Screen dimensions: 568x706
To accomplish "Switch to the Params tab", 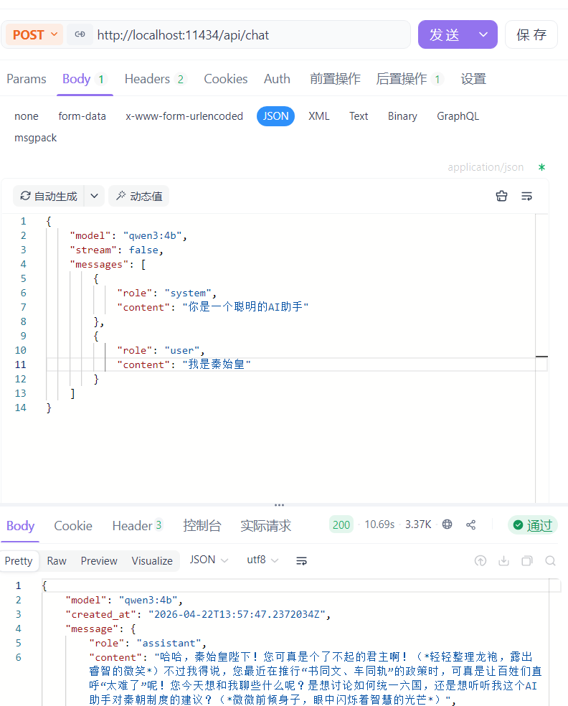I will pos(26,79).
